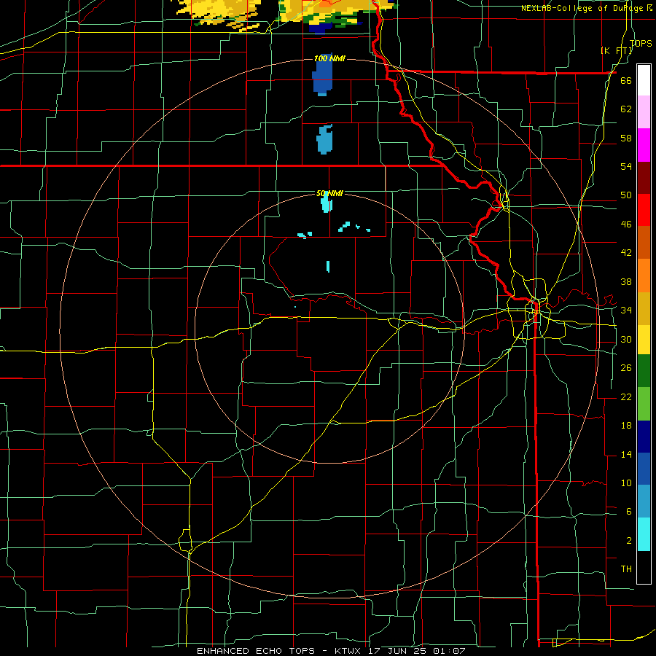Click the '54' legend value
The height and width of the screenshot is (656, 656).
point(626,166)
